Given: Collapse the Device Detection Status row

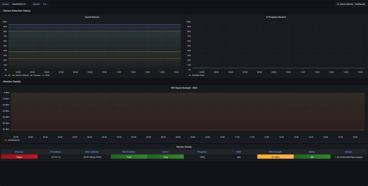Looking at the screenshot, I should tap(17, 11).
